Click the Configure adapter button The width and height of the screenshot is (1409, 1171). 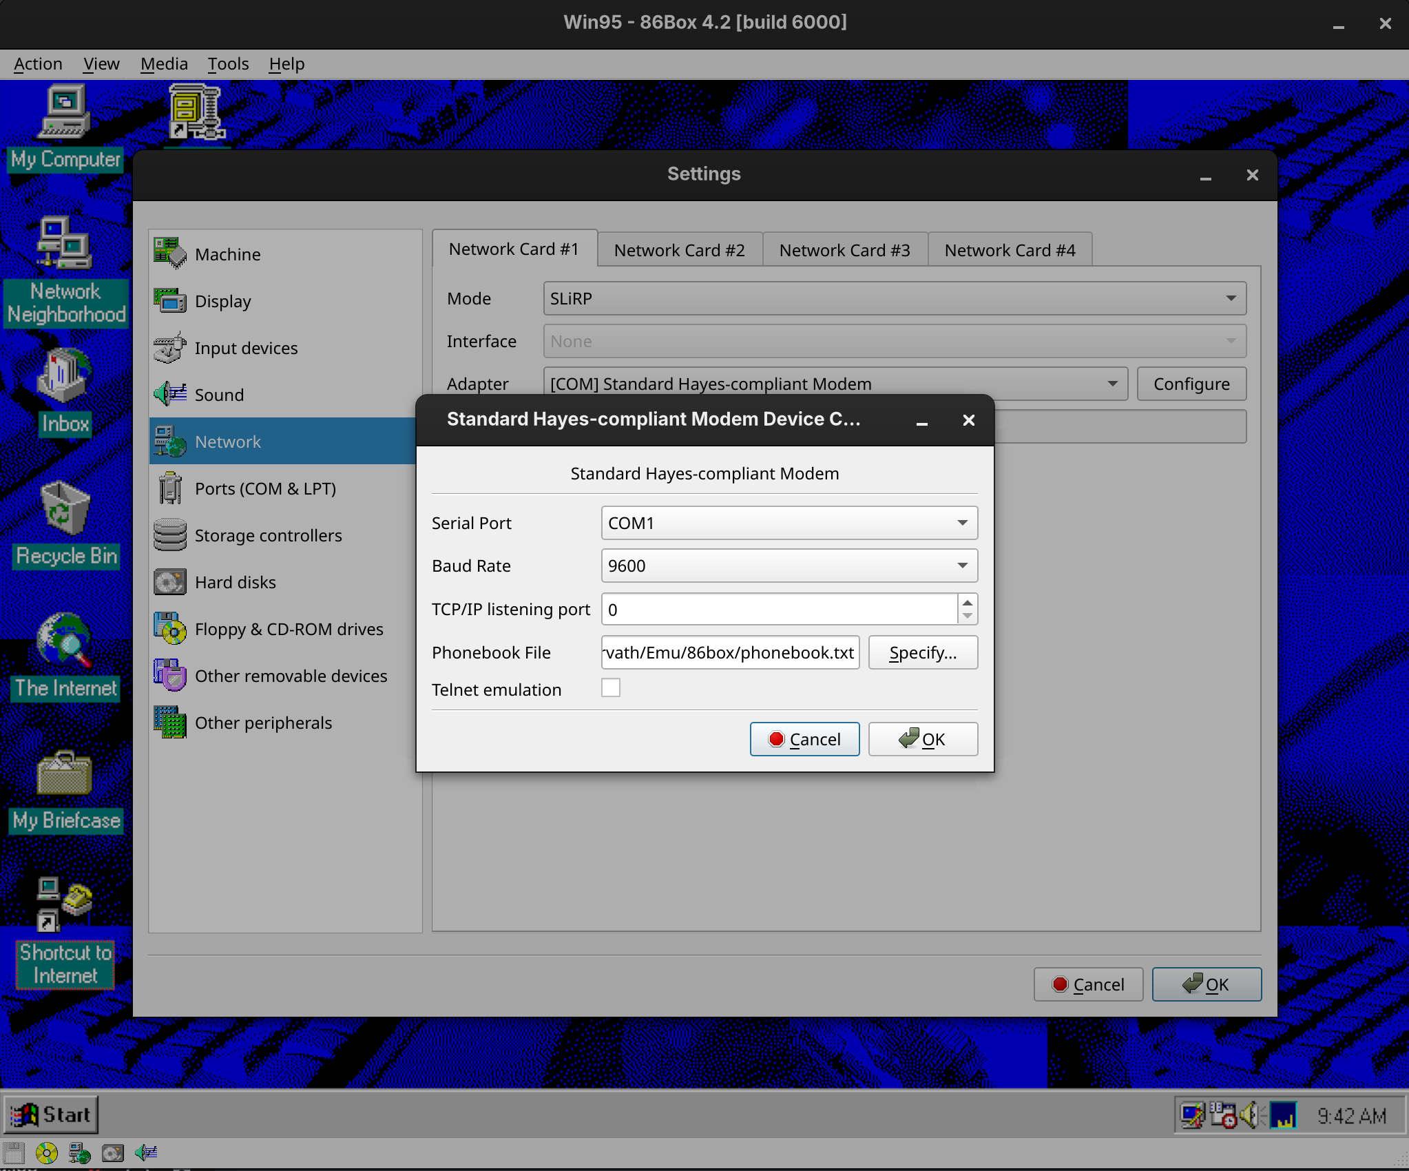pyautogui.click(x=1190, y=383)
